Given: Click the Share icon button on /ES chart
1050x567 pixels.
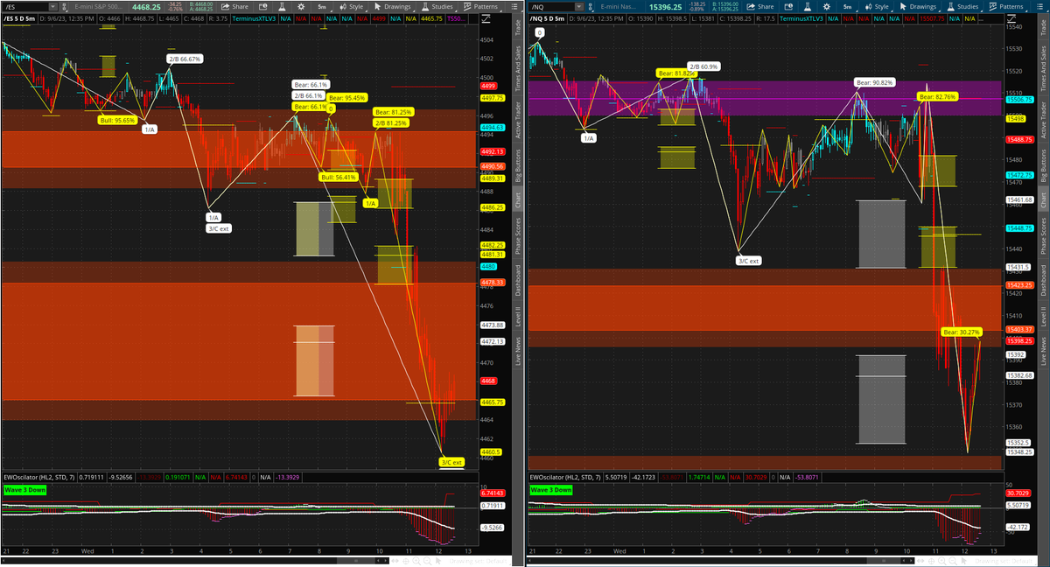Looking at the screenshot, I should coord(234,7).
